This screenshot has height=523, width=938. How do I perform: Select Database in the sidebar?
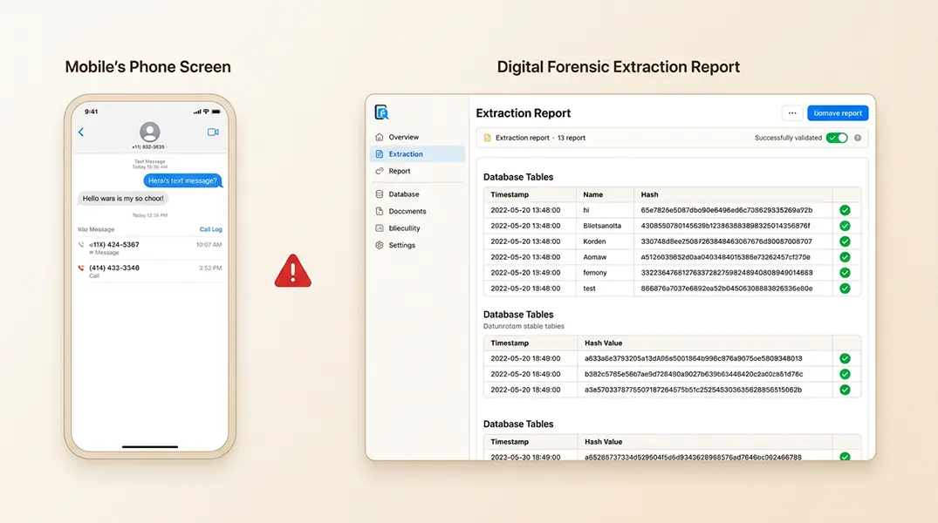403,194
